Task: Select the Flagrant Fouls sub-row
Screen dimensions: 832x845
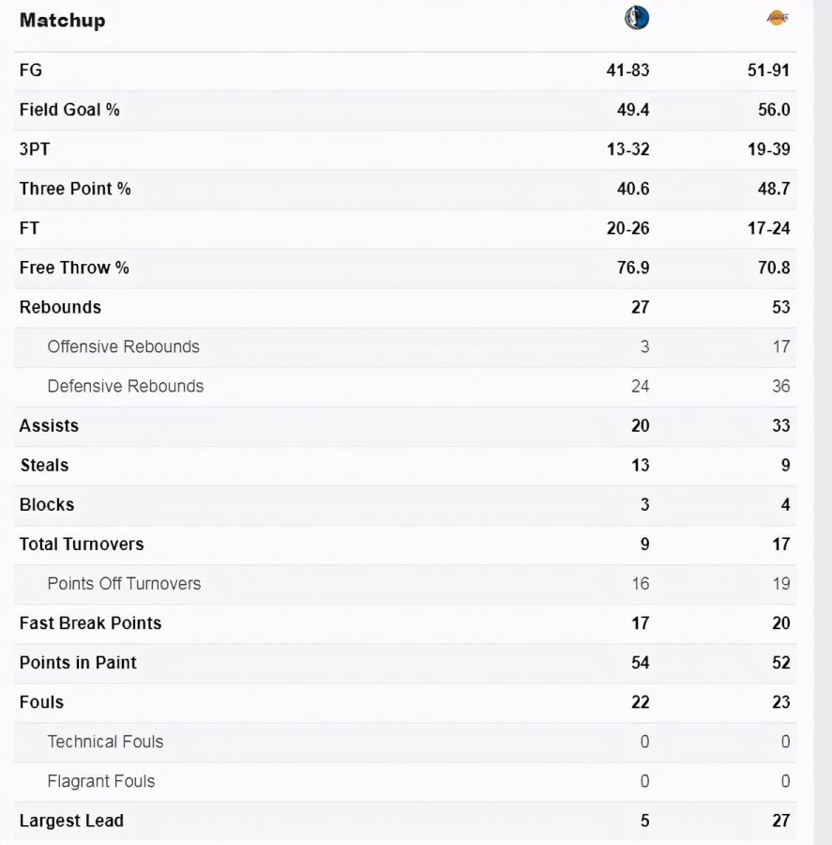Action: 100,780
